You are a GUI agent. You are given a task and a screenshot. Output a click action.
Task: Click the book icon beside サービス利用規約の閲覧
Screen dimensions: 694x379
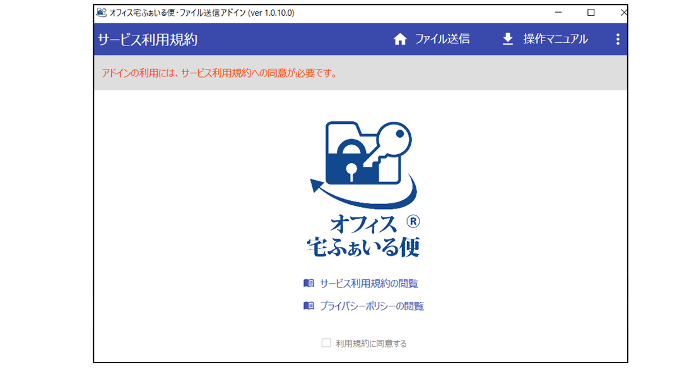pos(309,283)
